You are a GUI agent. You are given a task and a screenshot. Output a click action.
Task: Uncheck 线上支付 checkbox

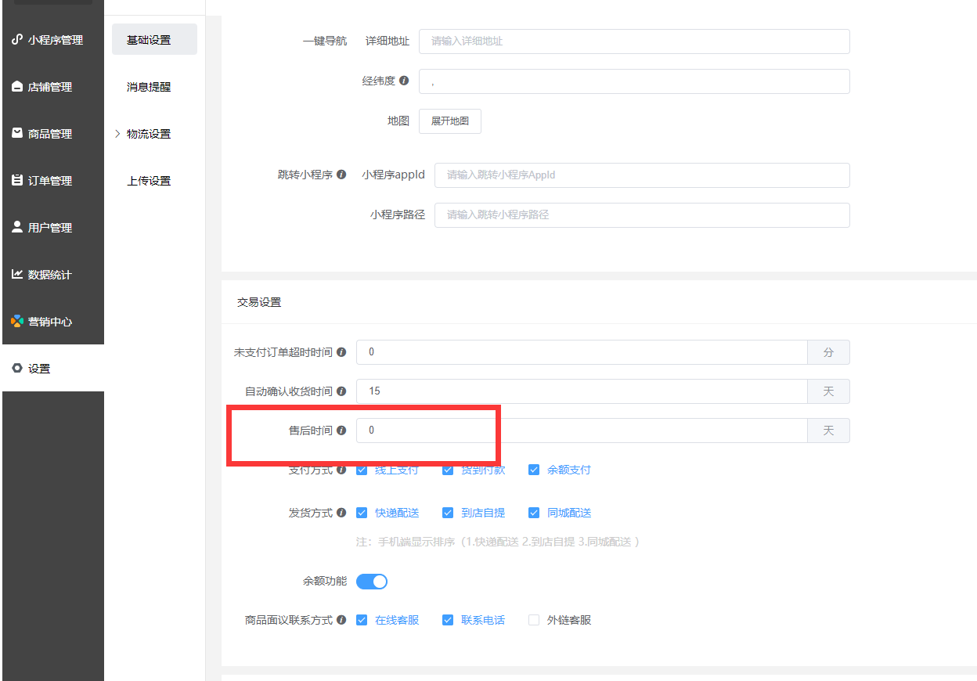[362, 470]
